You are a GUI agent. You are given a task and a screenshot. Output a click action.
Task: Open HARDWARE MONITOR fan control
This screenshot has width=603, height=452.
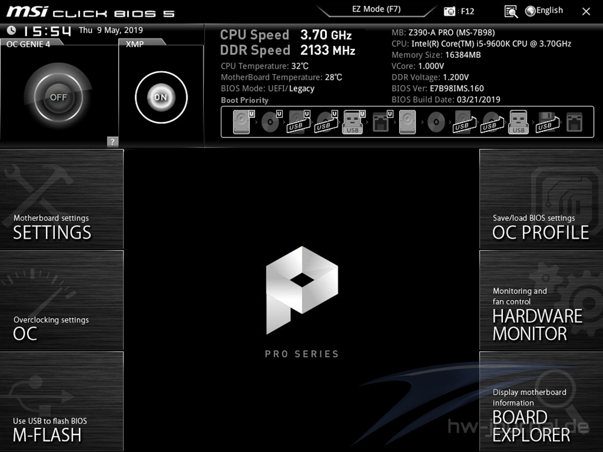541,300
